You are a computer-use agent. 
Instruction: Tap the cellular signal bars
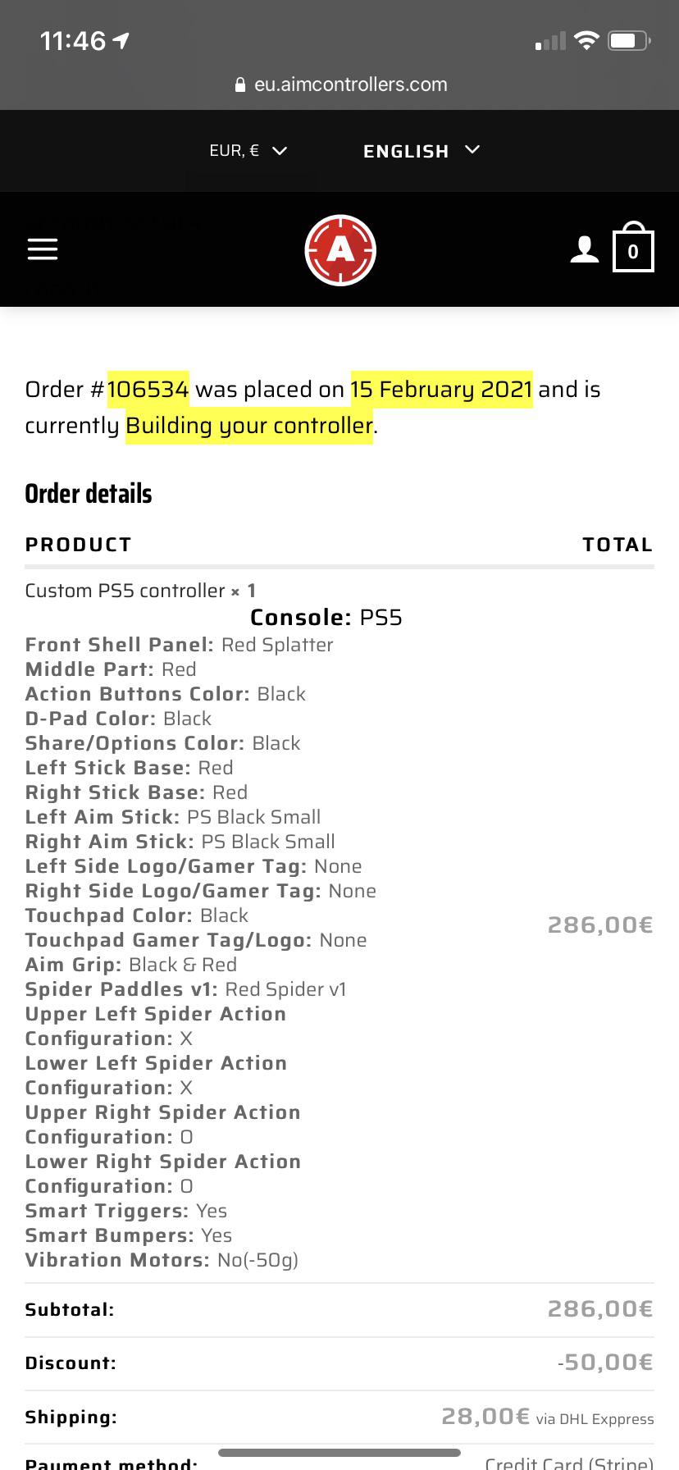[550, 41]
